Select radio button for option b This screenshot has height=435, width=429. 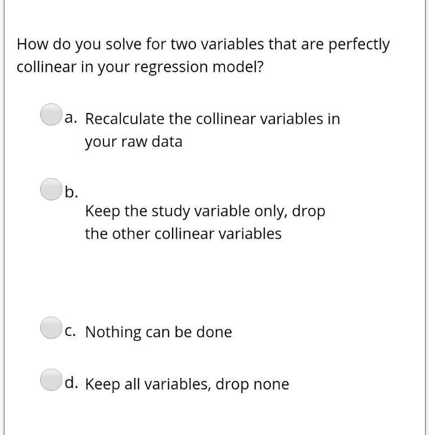[51, 189]
